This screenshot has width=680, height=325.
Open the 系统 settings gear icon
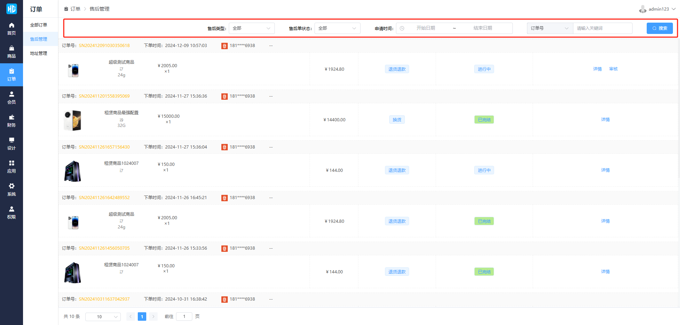click(x=11, y=190)
